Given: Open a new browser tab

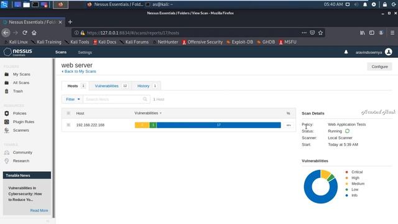Looking at the screenshot, I should coord(70,22).
